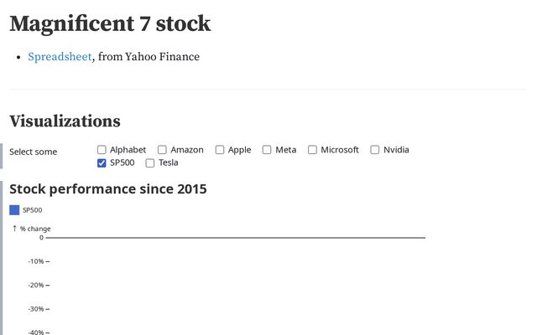Toggle the Microsoft checkbox on
537x335 pixels.
tap(313, 150)
